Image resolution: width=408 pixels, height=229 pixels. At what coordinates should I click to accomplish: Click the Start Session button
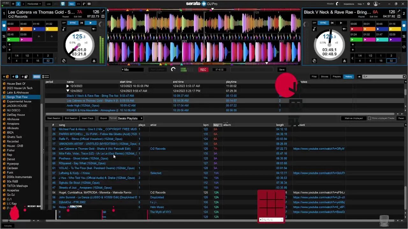54,118
